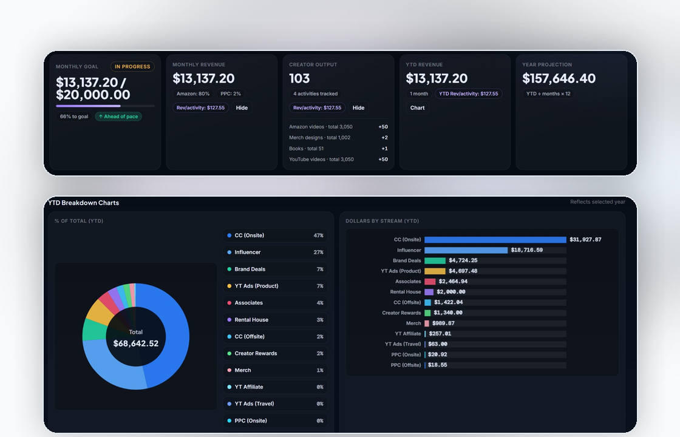Click the Rev/activity chip in Monthly Revenue card
680x437 pixels.
coord(201,108)
